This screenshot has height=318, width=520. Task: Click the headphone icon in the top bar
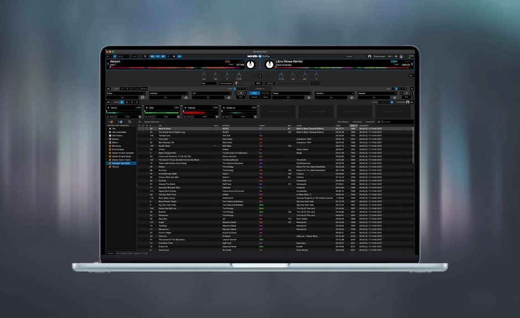click(370, 56)
